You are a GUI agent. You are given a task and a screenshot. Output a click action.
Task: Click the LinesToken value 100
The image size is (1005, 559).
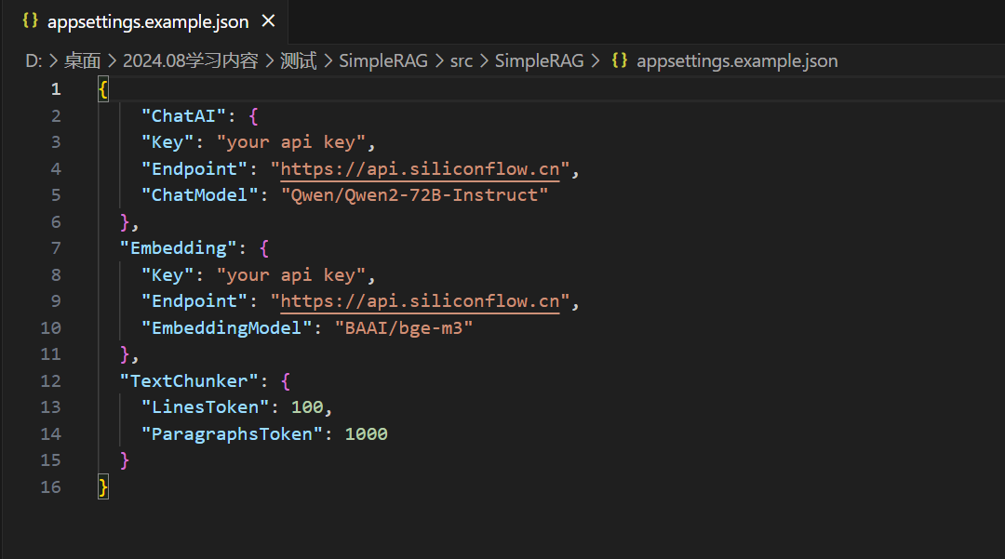307,407
